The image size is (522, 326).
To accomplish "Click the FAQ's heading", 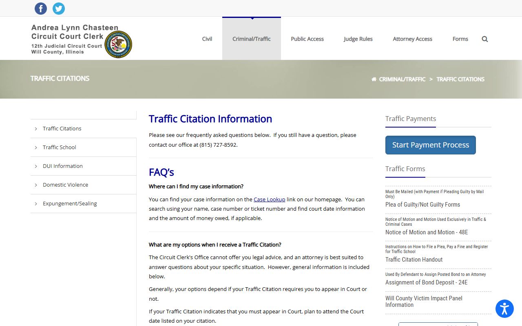I will [161, 172].
